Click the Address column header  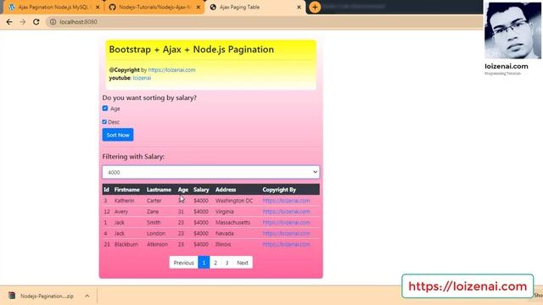[x=226, y=190]
